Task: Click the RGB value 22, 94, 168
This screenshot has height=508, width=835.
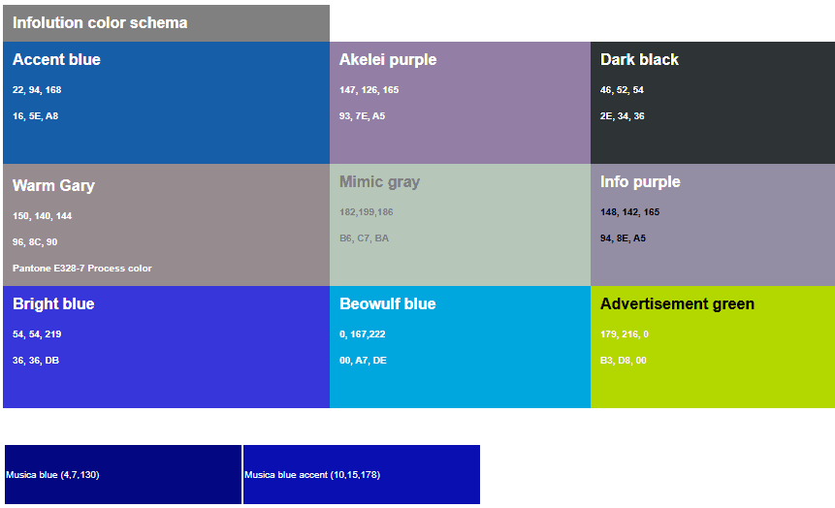Action: [x=37, y=90]
